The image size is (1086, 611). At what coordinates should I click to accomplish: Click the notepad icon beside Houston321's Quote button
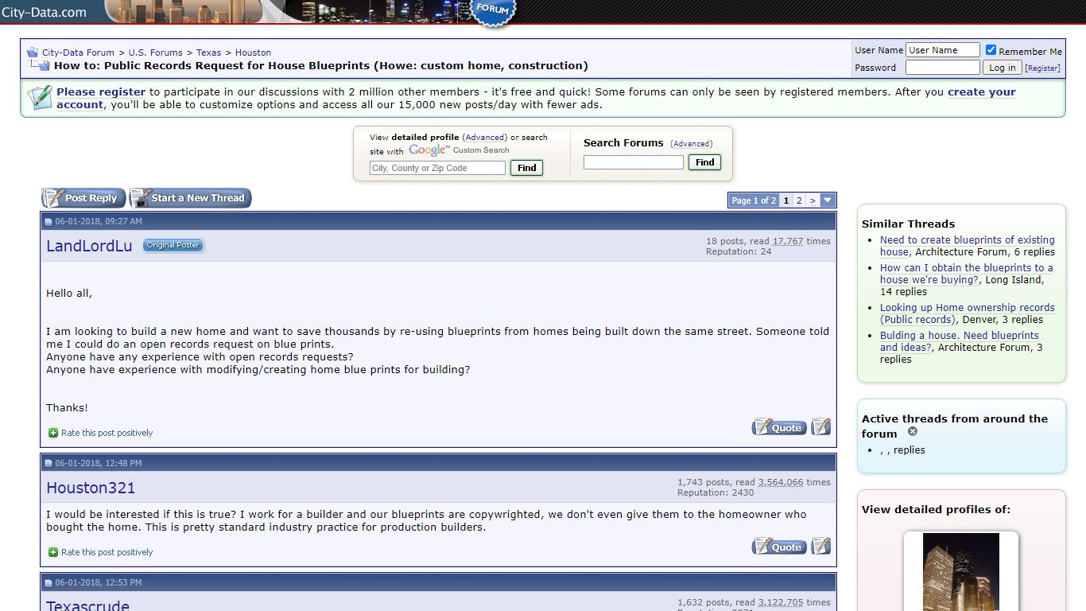(821, 547)
